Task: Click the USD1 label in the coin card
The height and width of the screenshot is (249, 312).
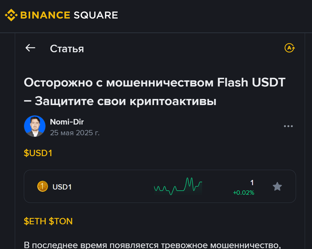Action: pyautogui.click(x=62, y=187)
